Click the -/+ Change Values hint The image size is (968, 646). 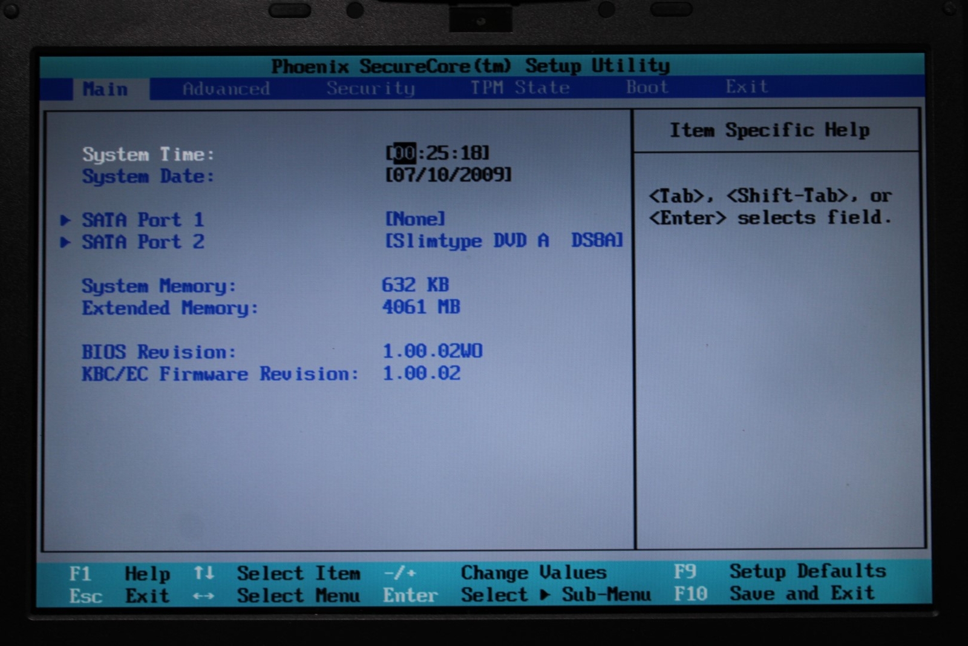pos(495,572)
